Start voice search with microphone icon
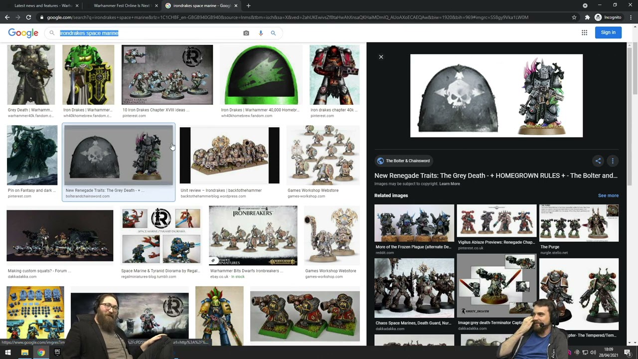 click(261, 33)
